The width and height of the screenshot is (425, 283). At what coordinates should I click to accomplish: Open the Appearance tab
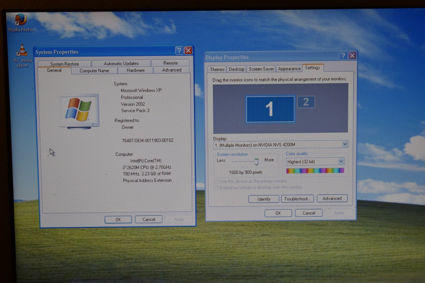(289, 69)
